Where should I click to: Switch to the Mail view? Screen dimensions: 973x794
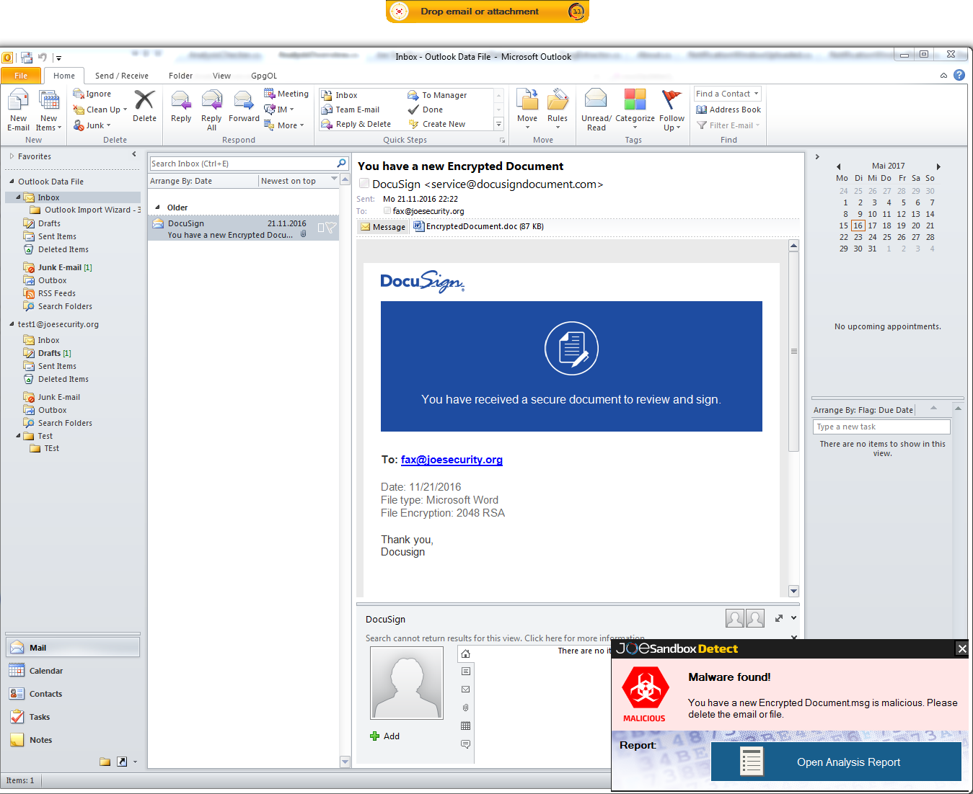pos(73,648)
